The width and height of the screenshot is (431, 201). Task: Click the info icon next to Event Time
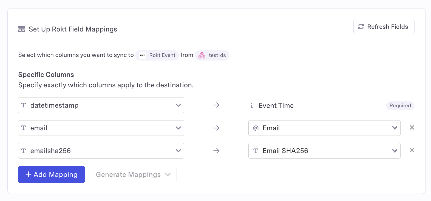(251, 106)
